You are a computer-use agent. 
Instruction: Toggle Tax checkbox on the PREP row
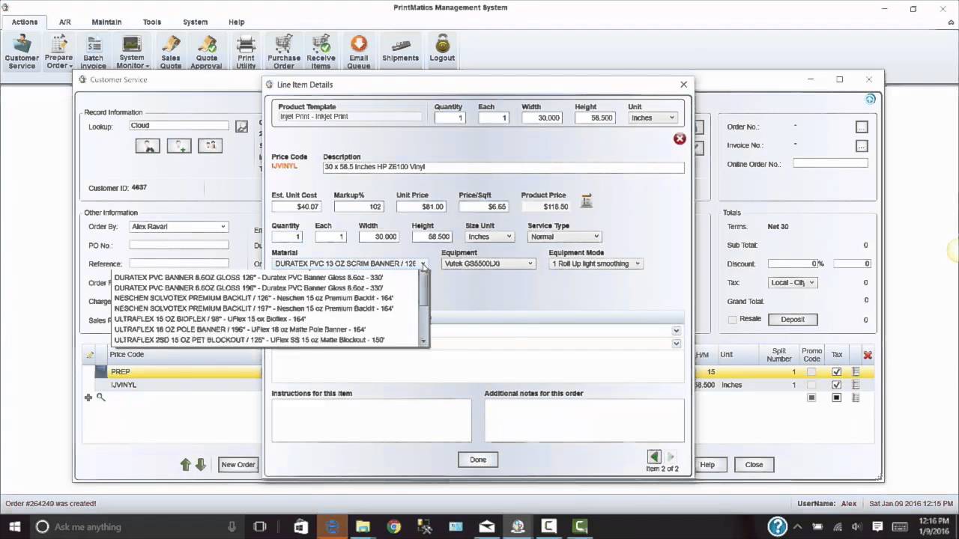tap(837, 372)
